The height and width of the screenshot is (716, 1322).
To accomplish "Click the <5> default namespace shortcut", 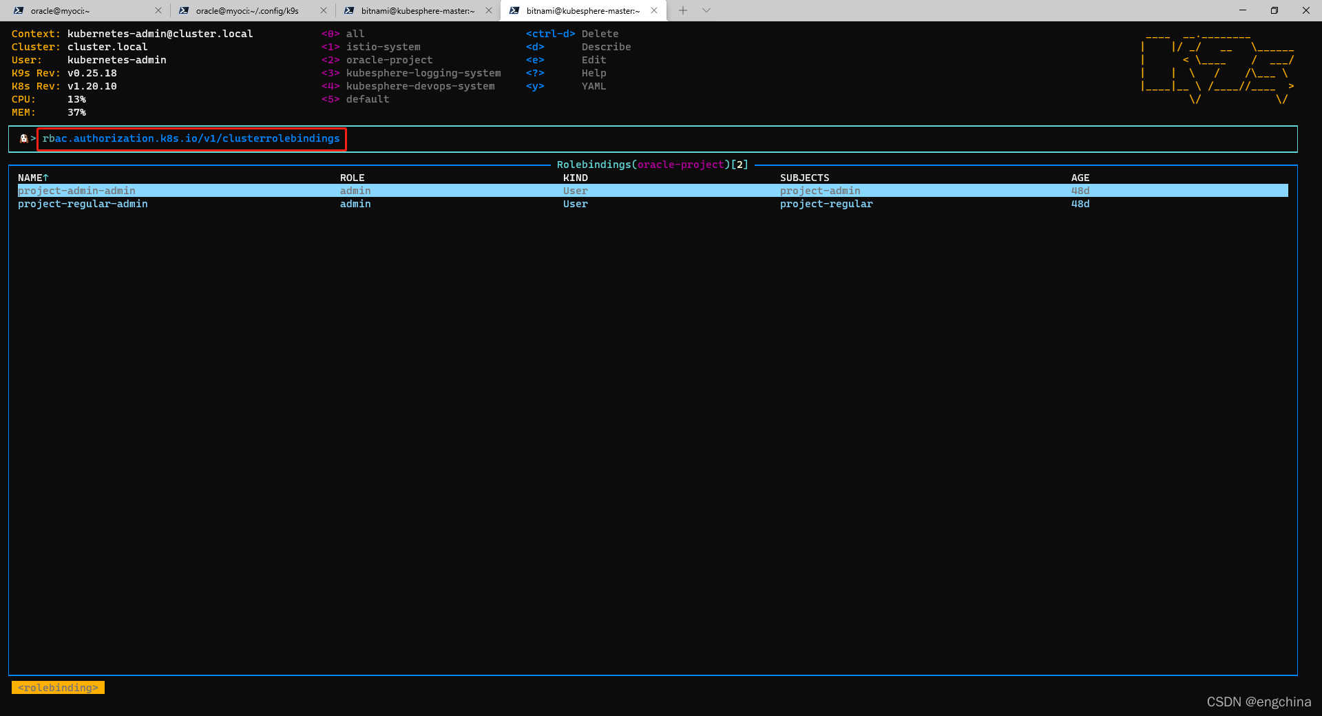I will coord(355,99).
